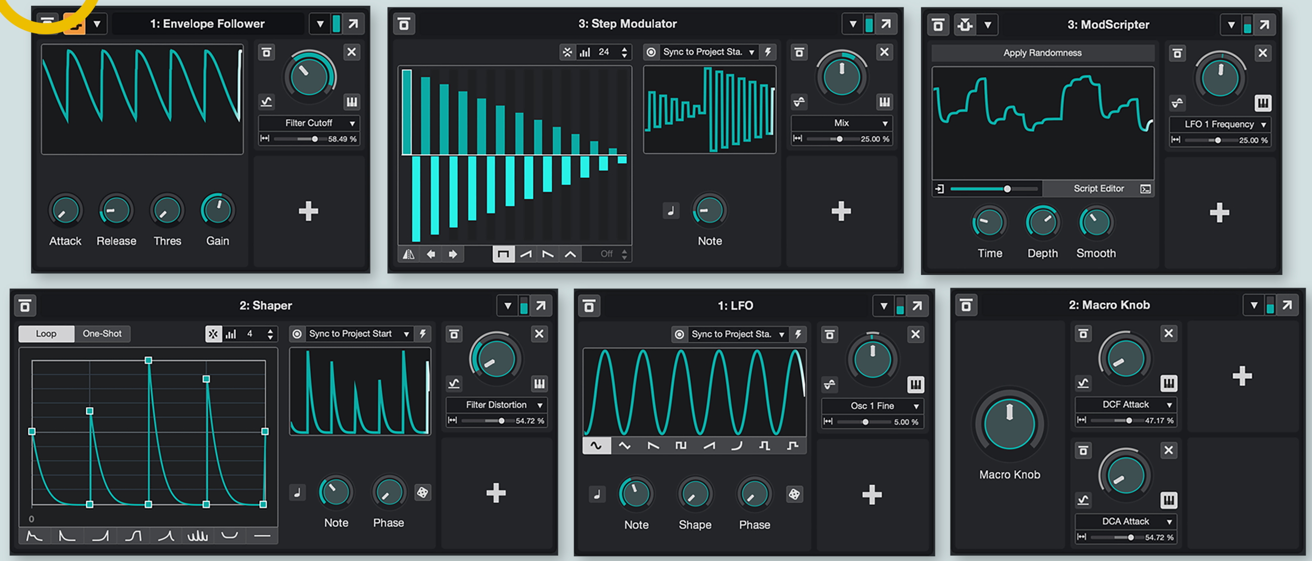
Task: Click the mirror steps icon in Step Modulator
Action: 408,255
